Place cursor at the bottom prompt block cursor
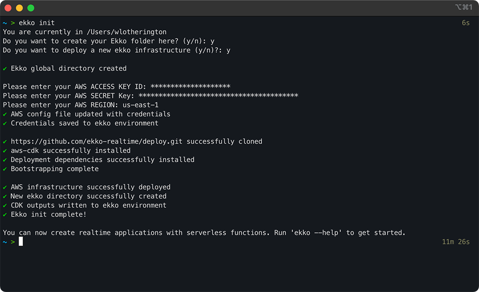 [x=21, y=242]
